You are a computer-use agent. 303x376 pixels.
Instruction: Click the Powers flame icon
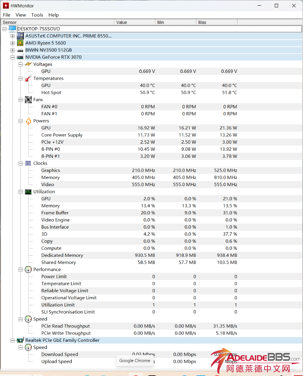[x=28, y=121]
